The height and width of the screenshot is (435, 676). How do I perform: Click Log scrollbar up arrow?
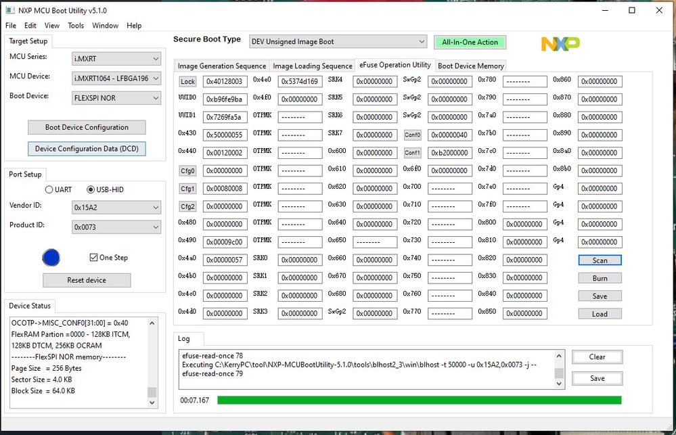pos(559,356)
